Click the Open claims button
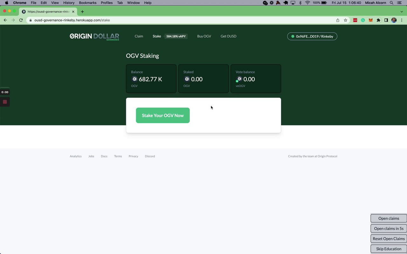407x254 pixels. pos(389,218)
